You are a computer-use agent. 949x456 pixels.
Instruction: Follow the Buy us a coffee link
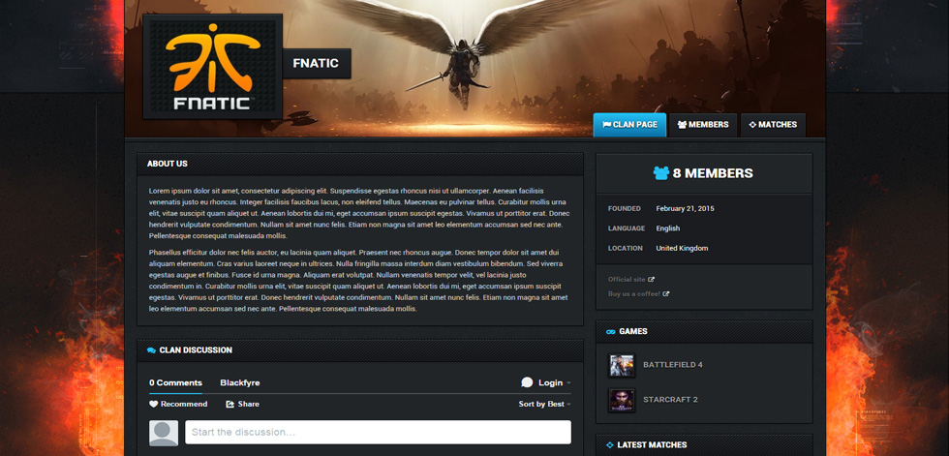(634, 294)
